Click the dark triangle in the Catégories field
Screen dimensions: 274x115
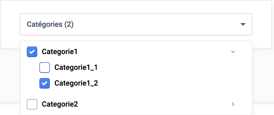[243, 24]
